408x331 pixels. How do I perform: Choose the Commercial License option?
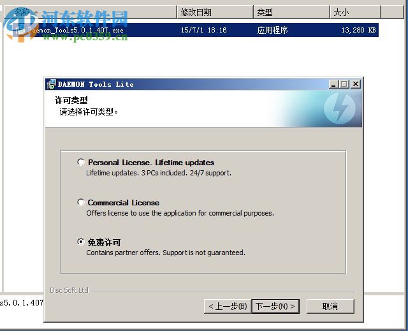coord(81,202)
